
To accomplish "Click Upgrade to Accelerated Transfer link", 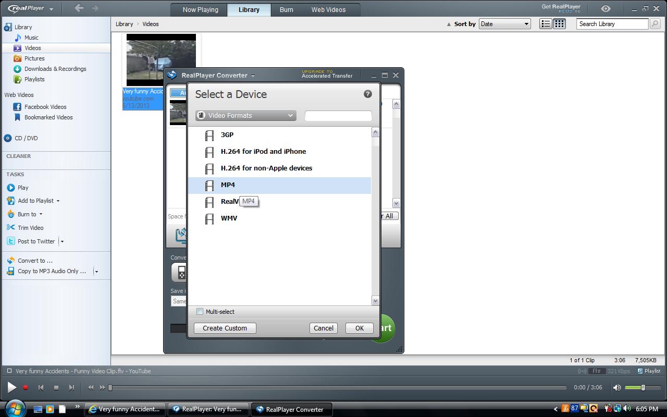I will pyautogui.click(x=327, y=75).
